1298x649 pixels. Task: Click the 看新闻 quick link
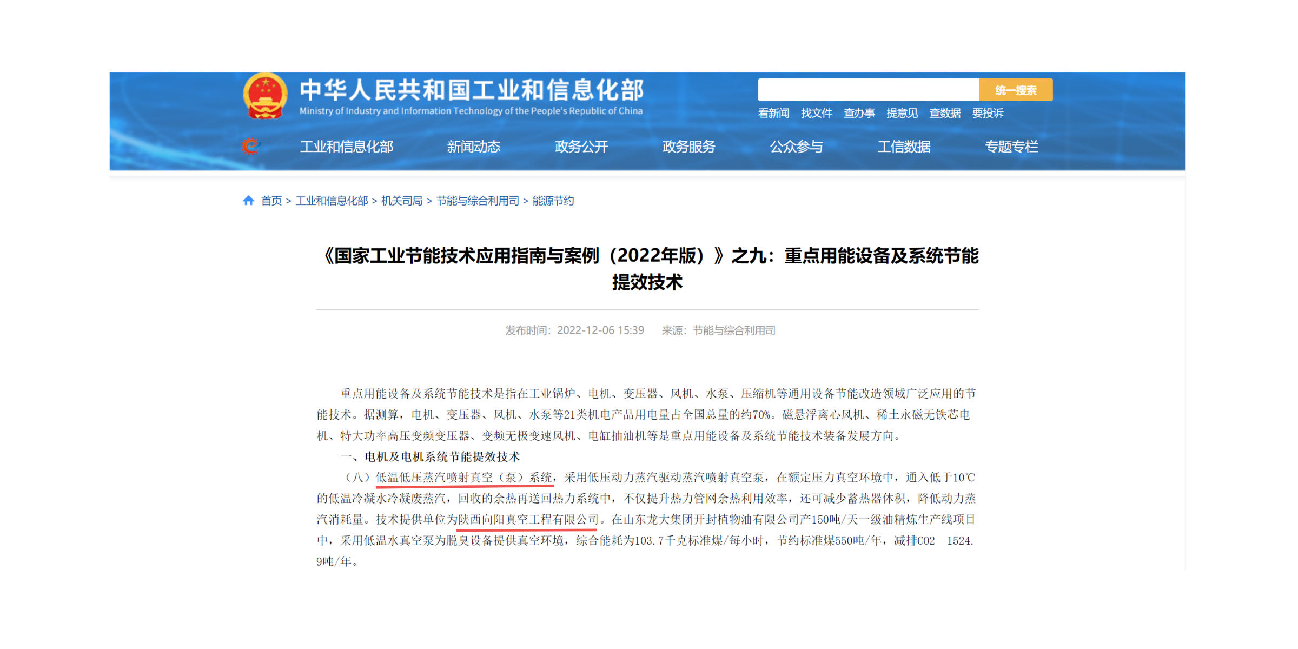point(773,113)
